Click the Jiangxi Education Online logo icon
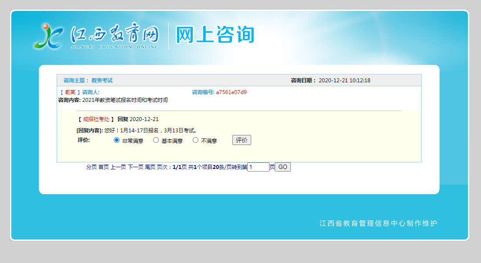Screen dimensions: 481x263 48,36
